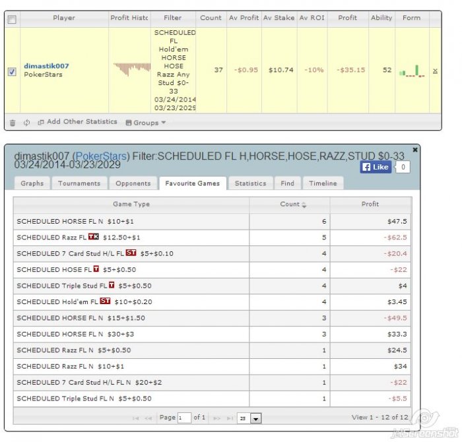Select SCHEDULED HORSE FL N $15+$1.50 row
462x442 pixels.
tap(212, 318)
